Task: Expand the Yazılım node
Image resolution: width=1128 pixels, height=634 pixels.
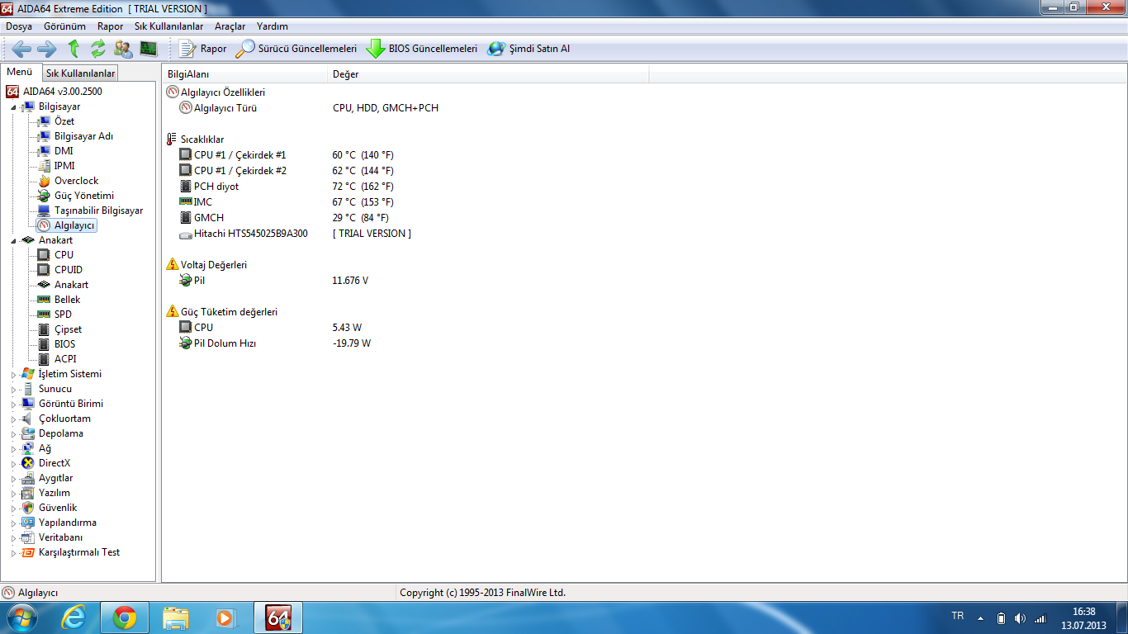Action: [x=13, y=493]
